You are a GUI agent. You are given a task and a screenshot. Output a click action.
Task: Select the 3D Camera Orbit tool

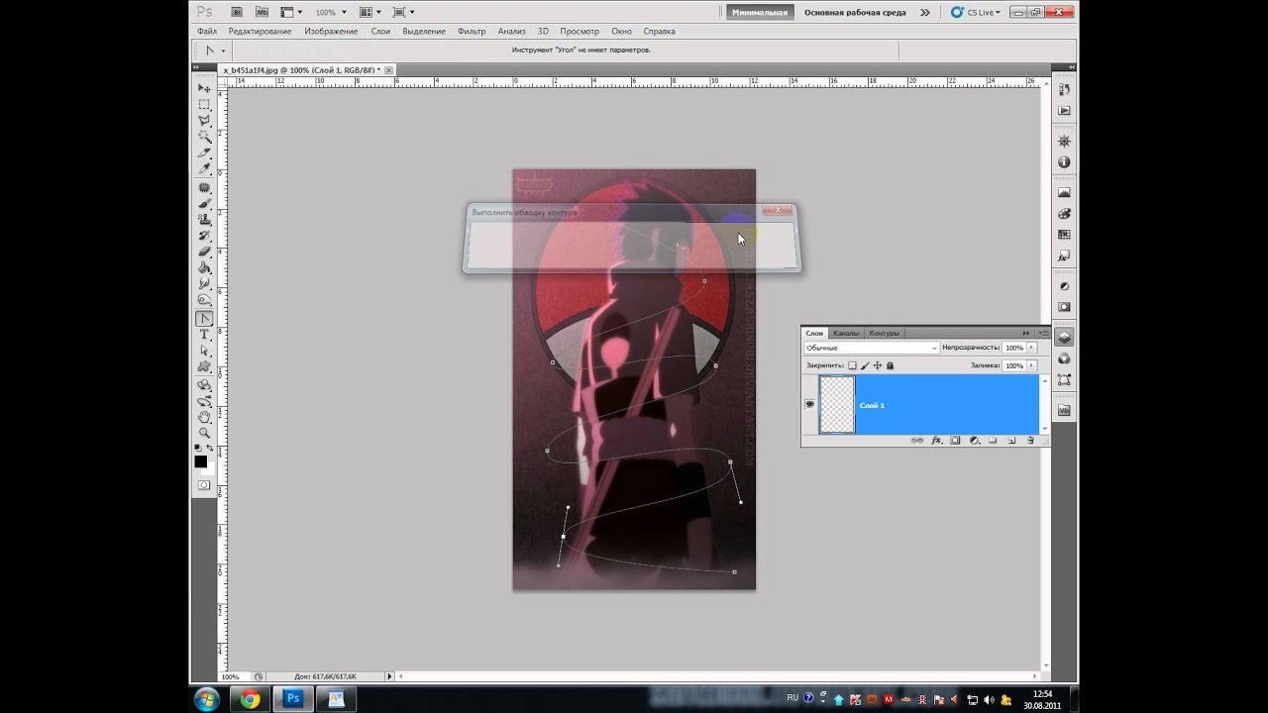tap(204, 401)
